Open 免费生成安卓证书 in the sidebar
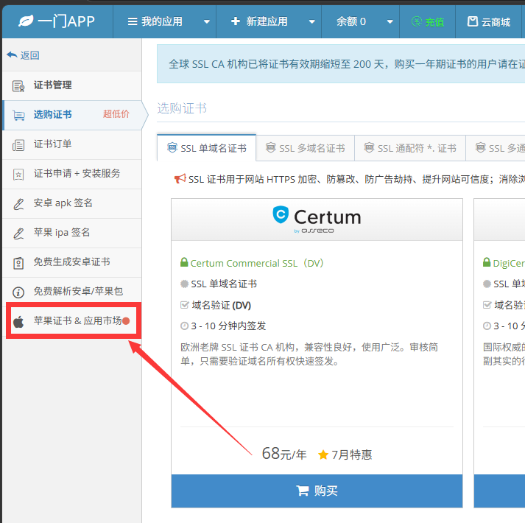 pos(72,263)
